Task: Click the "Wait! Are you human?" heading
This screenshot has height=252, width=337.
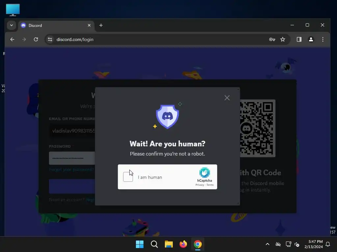Action: pos(168,144)
